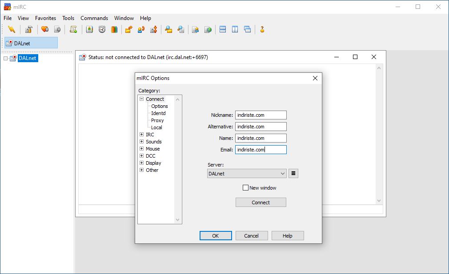Open the Help menu
Image resolution: width=449 pixels, height=274 pixels.
click(x=145, y=18)
